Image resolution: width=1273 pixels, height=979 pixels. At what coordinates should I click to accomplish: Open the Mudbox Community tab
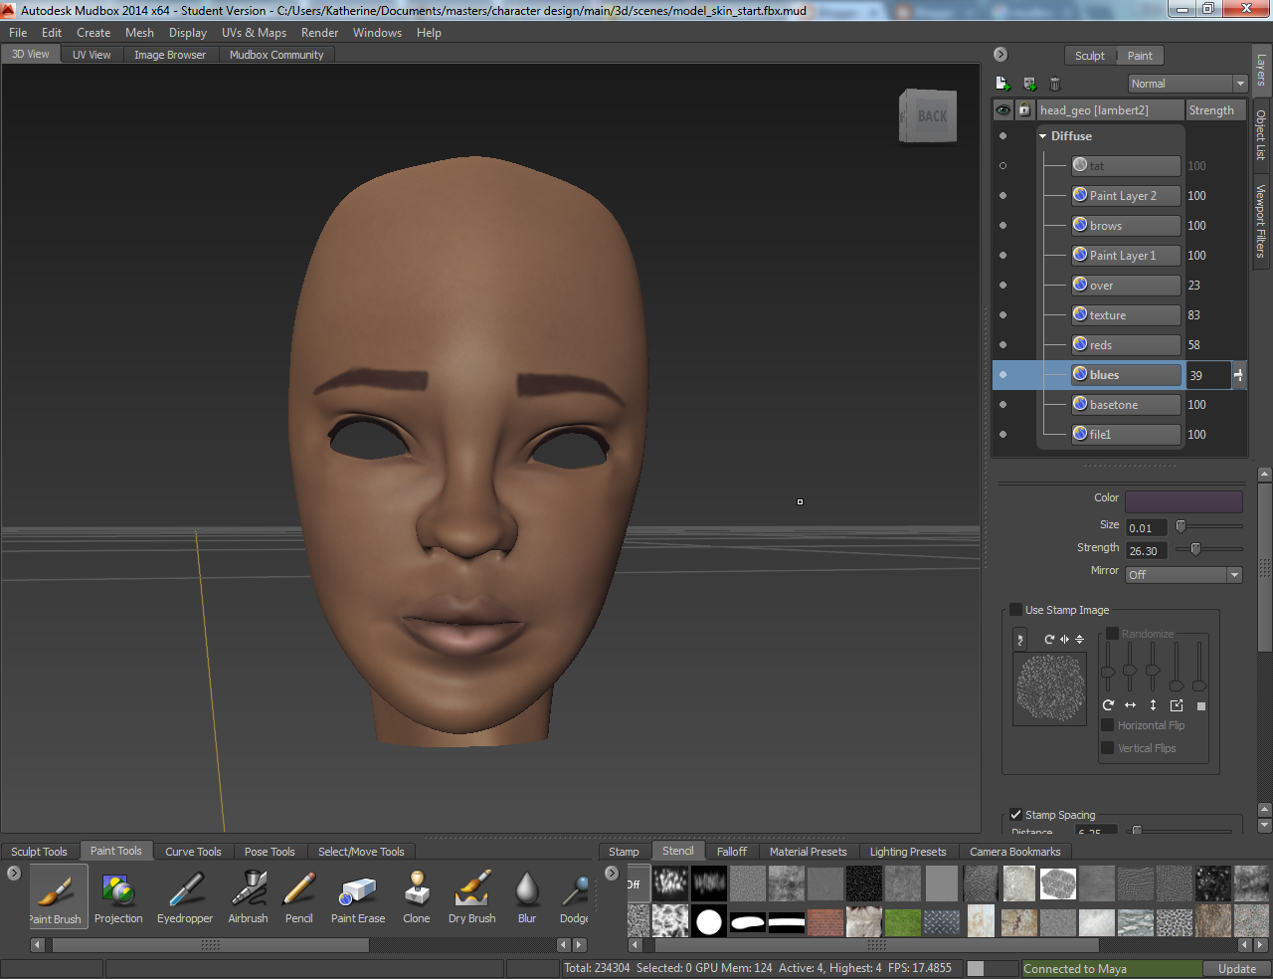click(276, 55)
